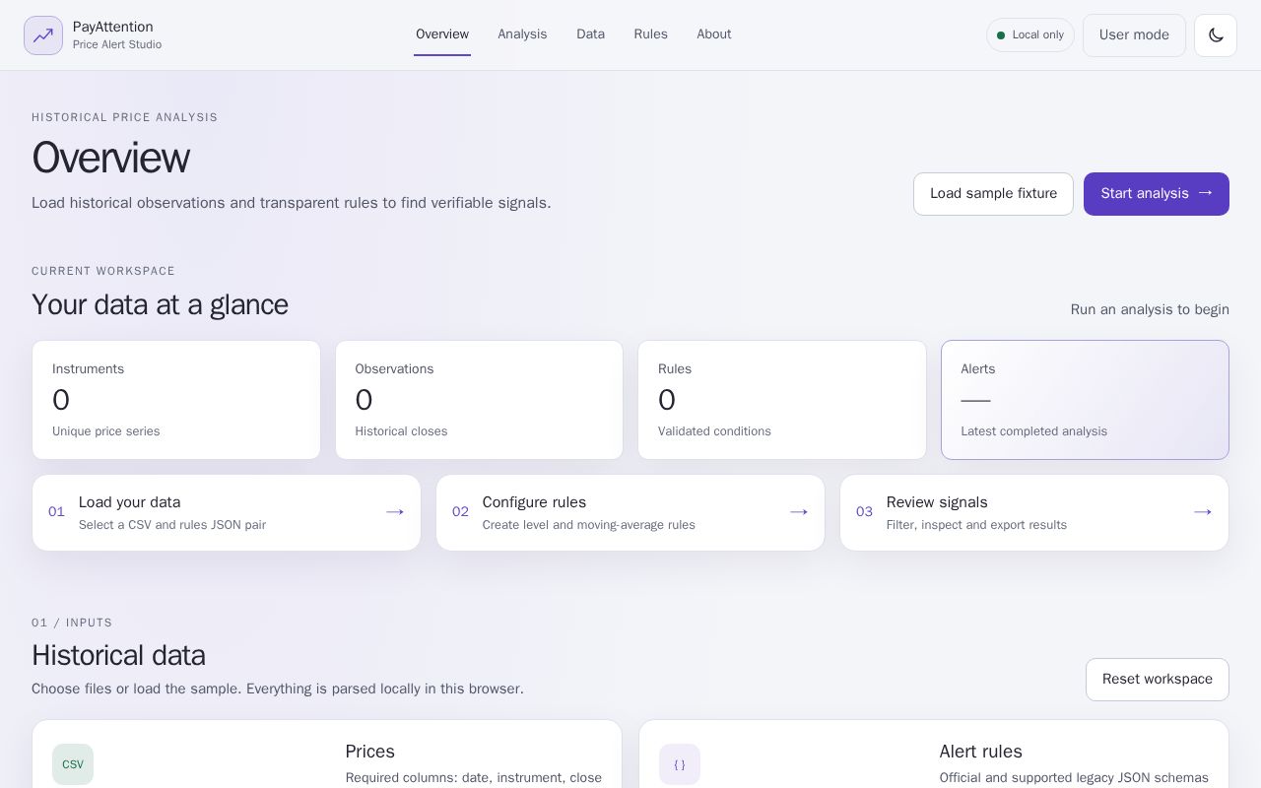Switch to the Analysis tab
The image size is (1261, 788).
click(x=522, y=34)
